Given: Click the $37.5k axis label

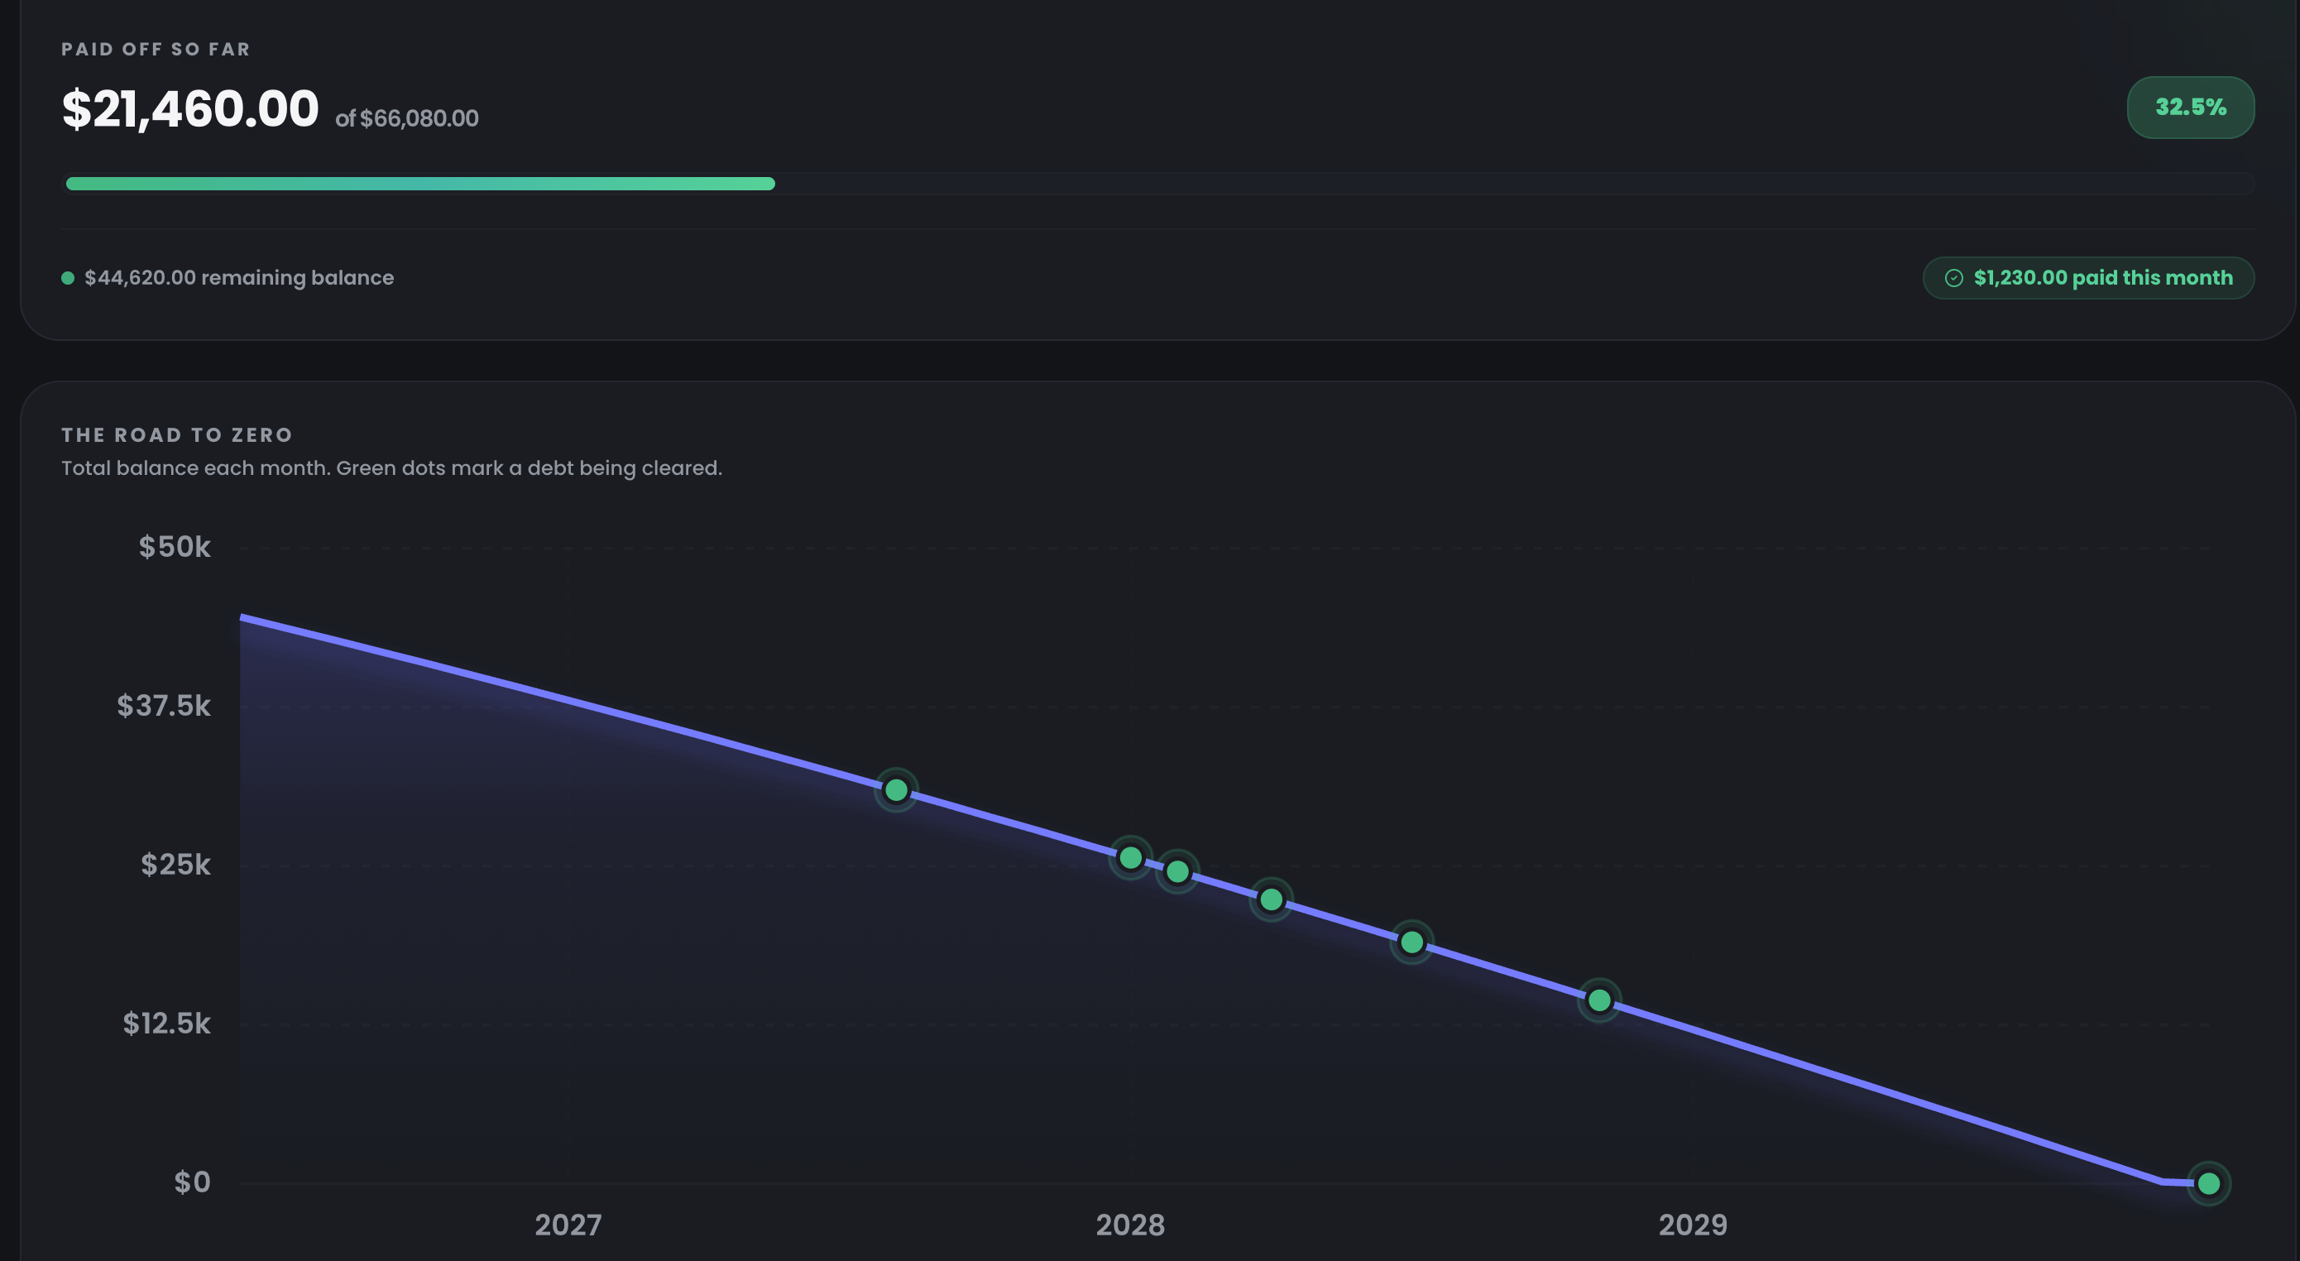Looking at the screenshot, I should 163,706.
